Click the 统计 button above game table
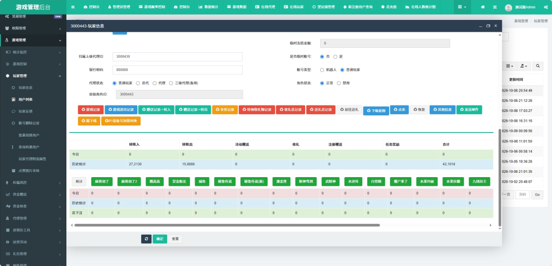Viewport: 552px width, 266px height. pos(79,181)
